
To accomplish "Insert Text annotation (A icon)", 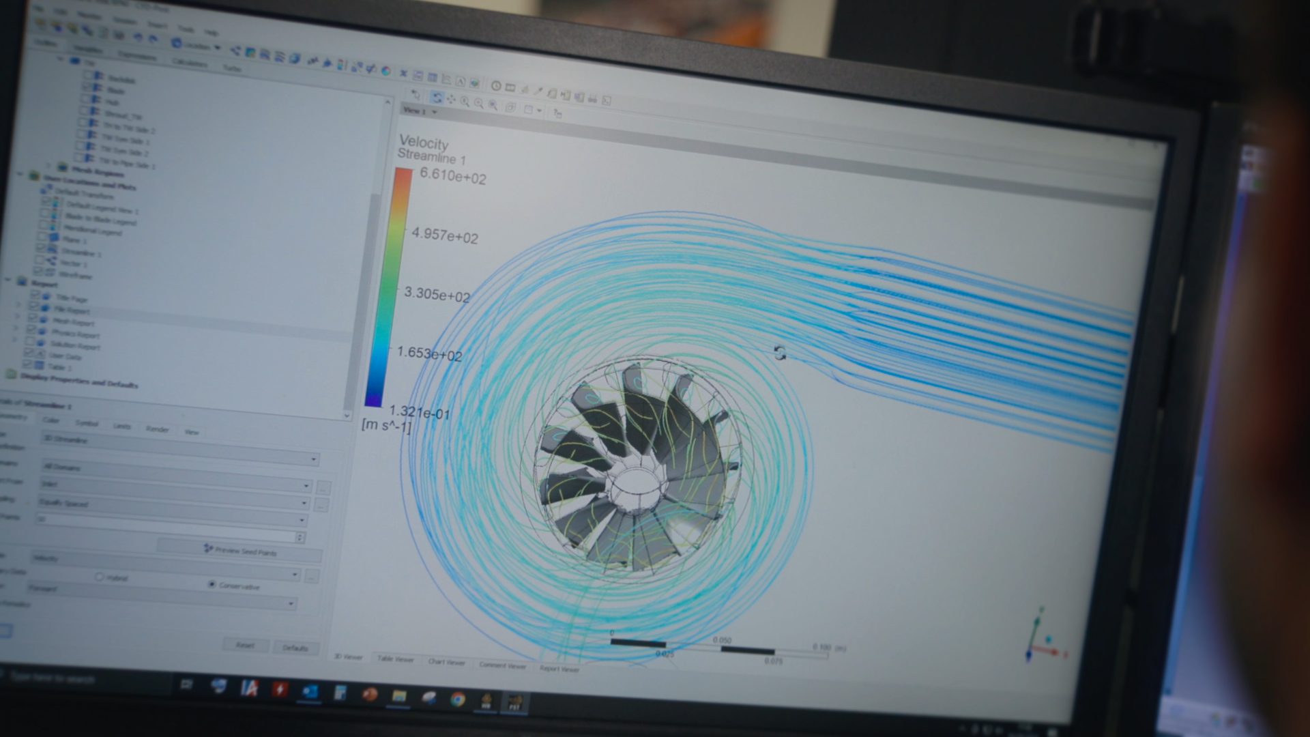I will point(461,82).
